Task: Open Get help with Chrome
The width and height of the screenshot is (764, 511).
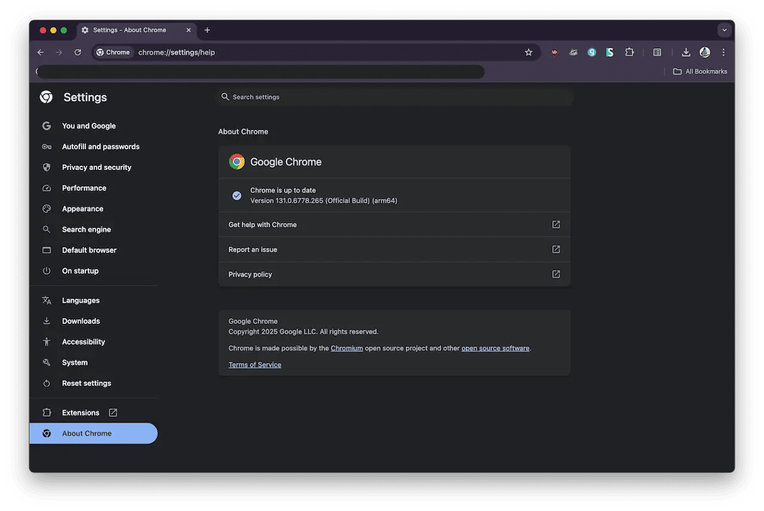Action: [394, 224]
